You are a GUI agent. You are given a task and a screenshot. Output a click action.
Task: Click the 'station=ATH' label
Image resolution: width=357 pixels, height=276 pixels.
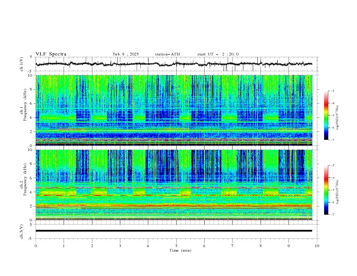coord(167,54)
